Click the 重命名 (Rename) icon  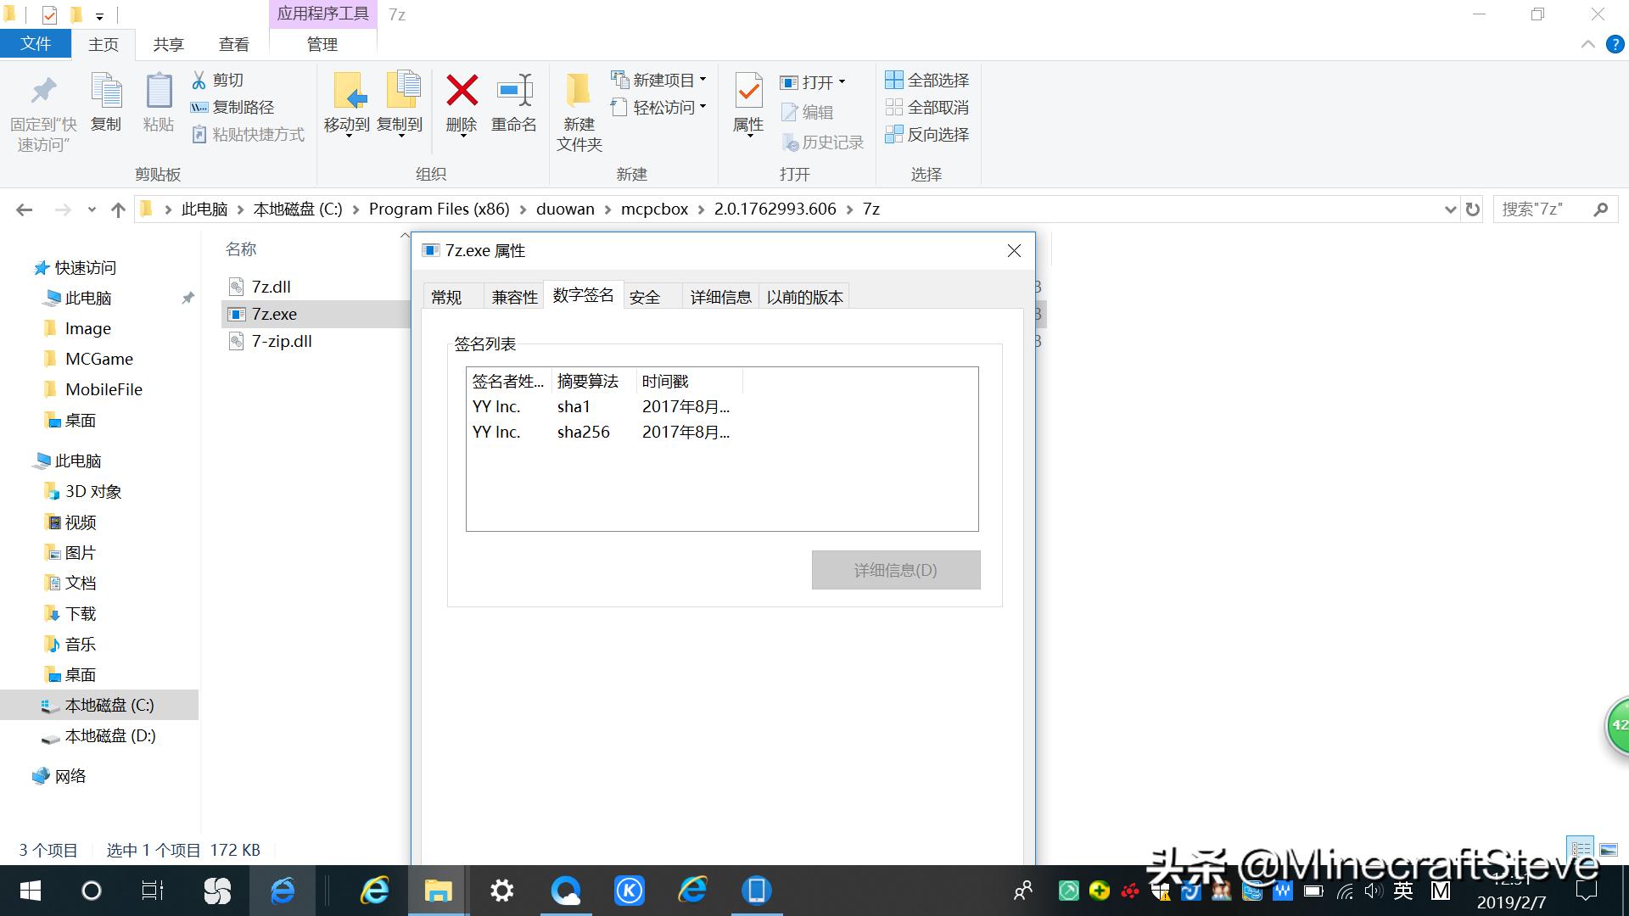click(x=515, y=106)
